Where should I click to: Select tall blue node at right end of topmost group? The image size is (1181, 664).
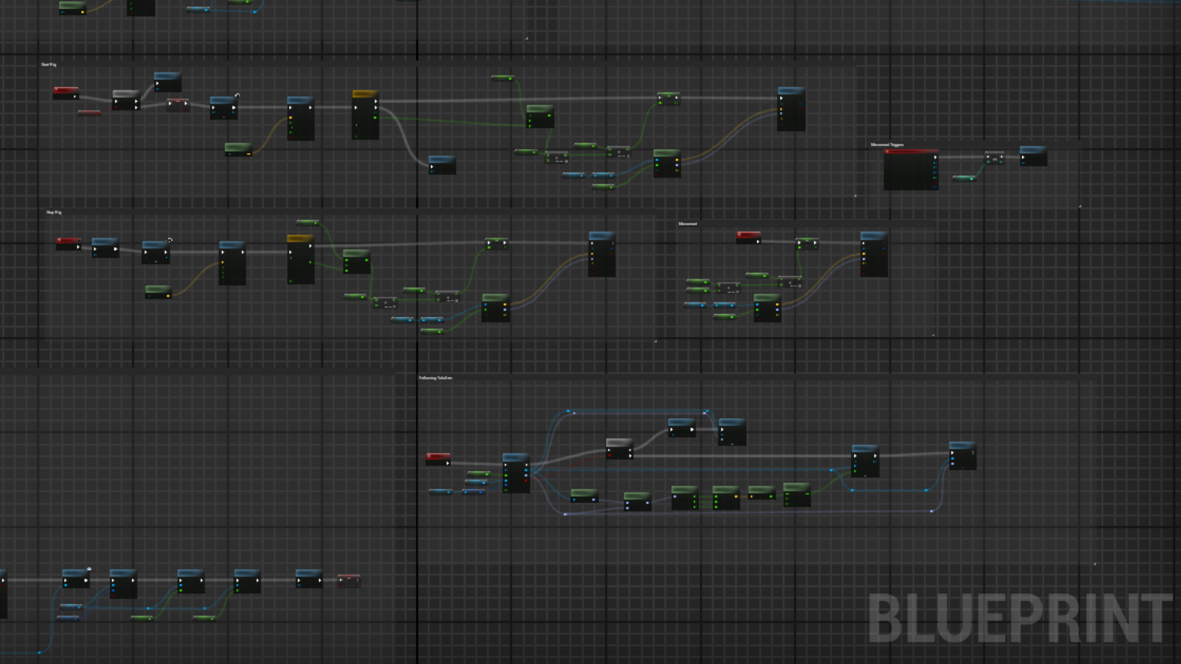pos(792,109)
